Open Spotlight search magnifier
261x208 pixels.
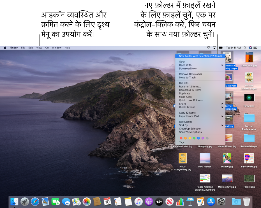point(245,48)
